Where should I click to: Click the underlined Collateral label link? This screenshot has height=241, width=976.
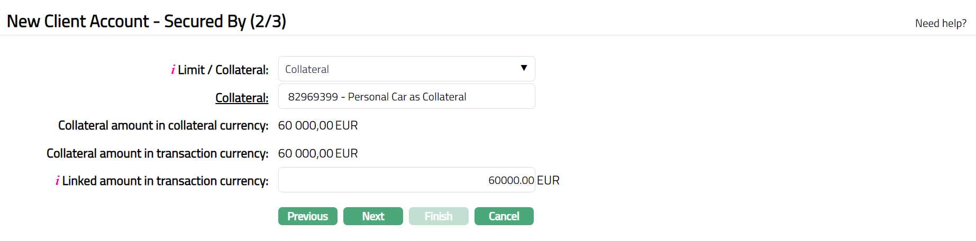tap(242, 98)
